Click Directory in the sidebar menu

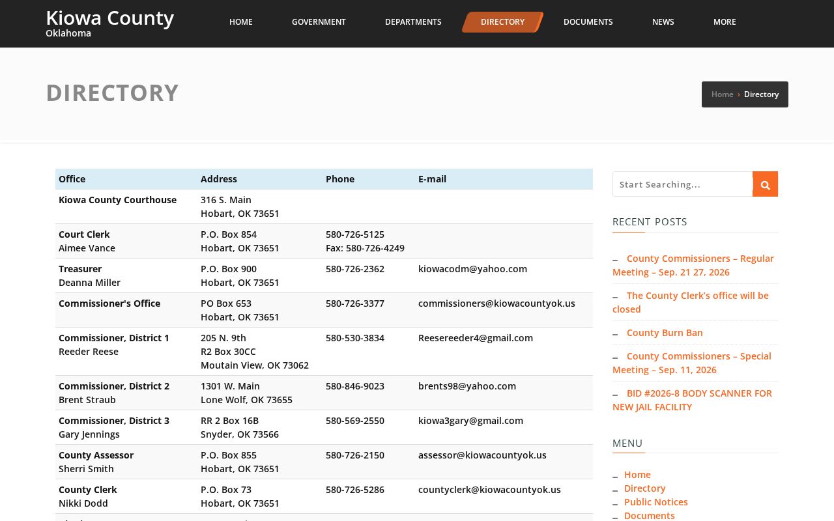645,488
